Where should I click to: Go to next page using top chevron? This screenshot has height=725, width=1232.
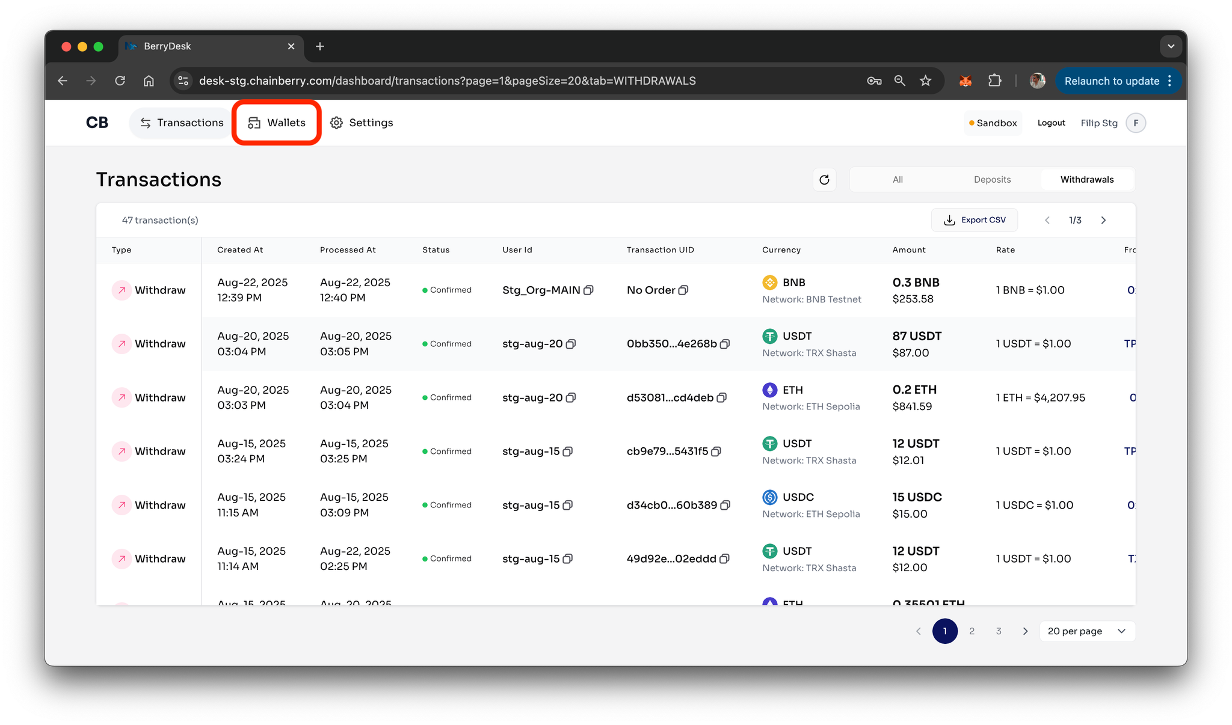click(x=1103, y=221)
